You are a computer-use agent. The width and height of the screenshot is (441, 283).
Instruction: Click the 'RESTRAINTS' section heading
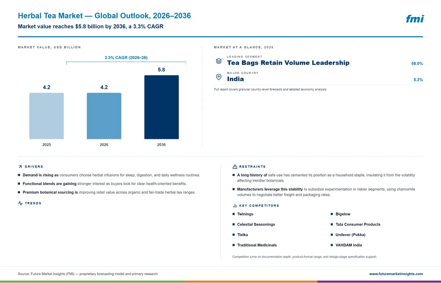[252, 167]
